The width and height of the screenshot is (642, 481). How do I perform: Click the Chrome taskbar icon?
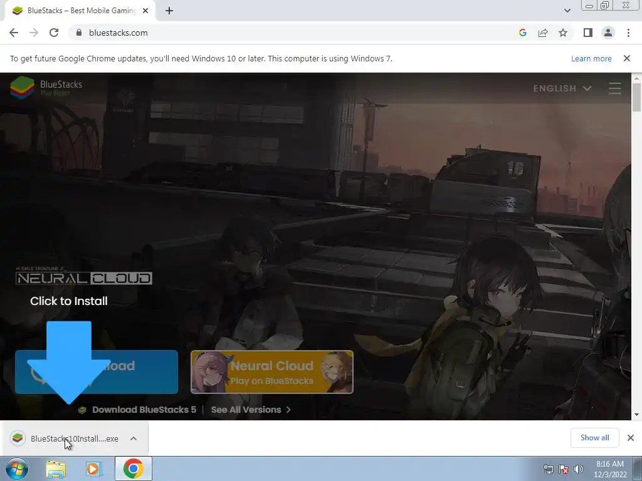point(133,468)
